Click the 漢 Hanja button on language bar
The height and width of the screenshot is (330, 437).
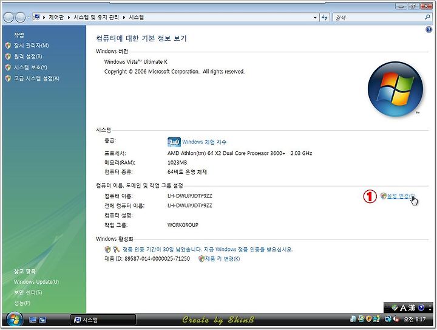pyautogui.click(x=412, y=308)
